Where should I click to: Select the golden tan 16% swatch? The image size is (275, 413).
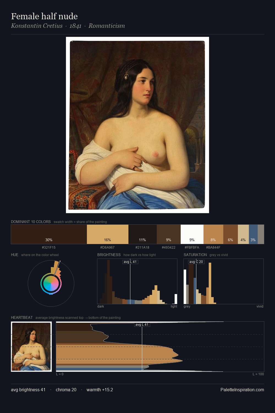coord(108,234)
